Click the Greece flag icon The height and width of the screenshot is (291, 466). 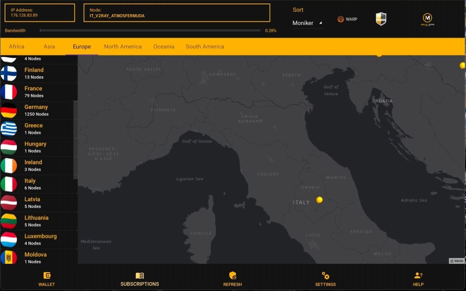(9, 129)
